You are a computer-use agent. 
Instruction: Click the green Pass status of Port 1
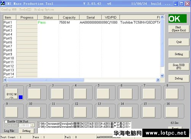[42, 22]
